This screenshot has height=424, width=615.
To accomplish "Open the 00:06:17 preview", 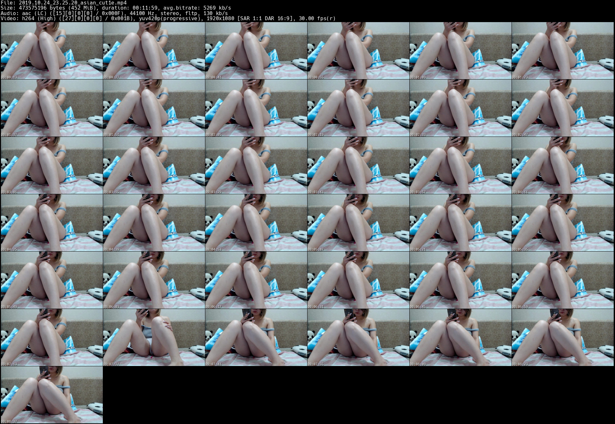I will pos(256,280).
